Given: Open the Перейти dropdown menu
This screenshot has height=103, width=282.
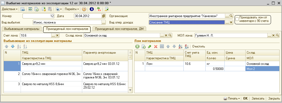Looking at the screenshot, I should [x=72, y=9].
